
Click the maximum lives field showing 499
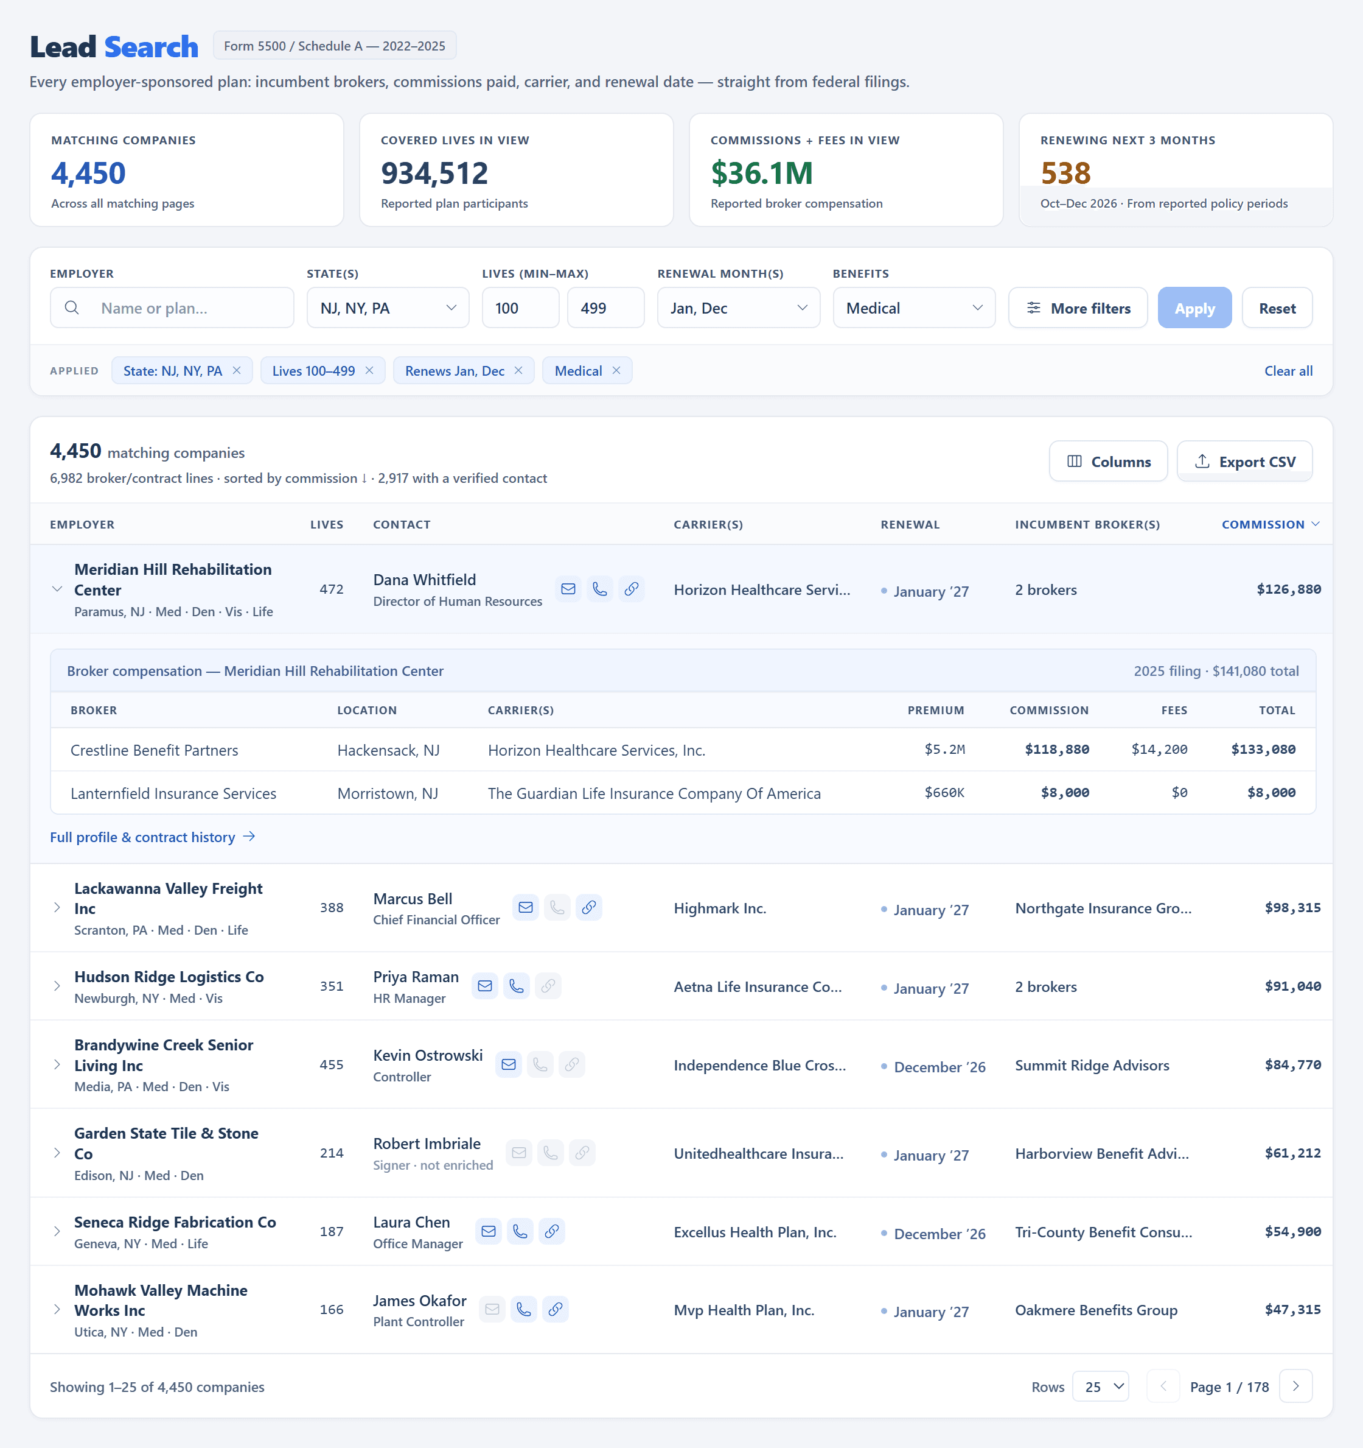(x=606, y=308)
